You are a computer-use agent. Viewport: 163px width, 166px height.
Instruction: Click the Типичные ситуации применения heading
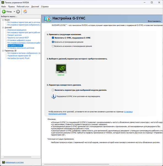pos(61,139)
